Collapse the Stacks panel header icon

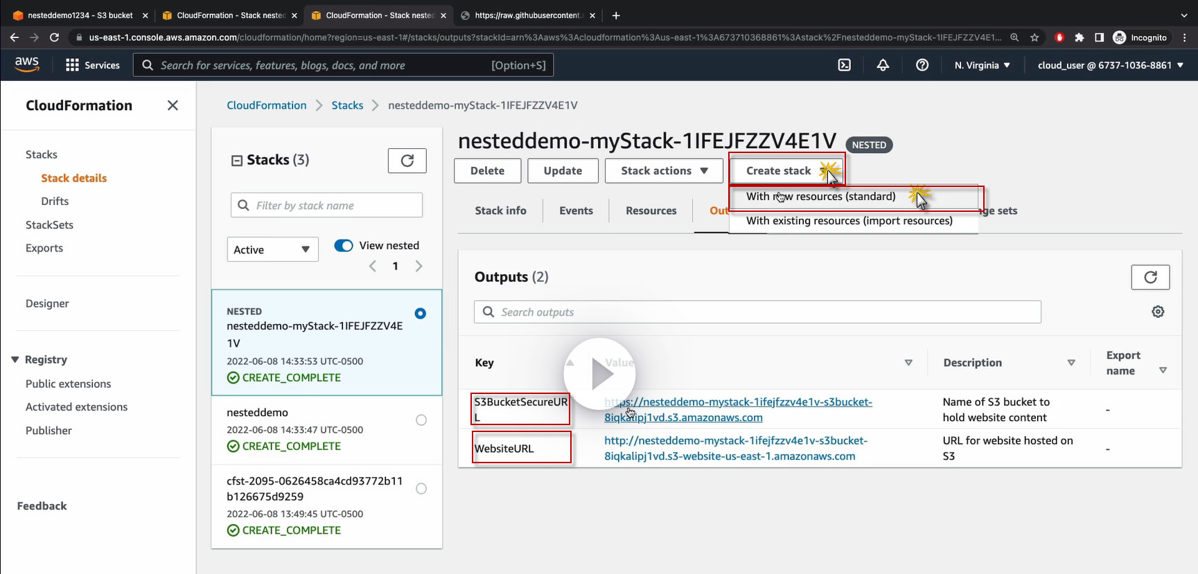coord(237,161)
